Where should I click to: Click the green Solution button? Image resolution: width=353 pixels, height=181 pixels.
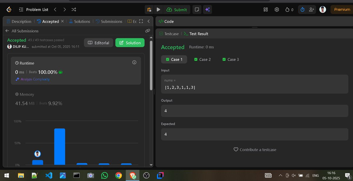[130, 43]
